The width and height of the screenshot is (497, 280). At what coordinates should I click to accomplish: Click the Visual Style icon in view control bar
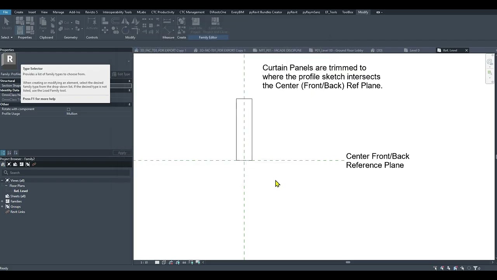164,262
